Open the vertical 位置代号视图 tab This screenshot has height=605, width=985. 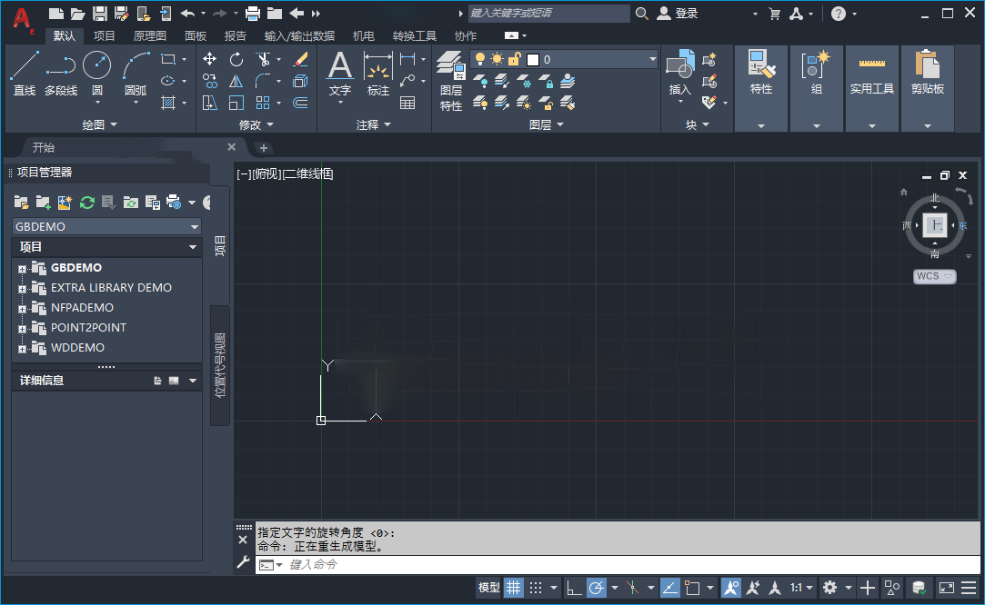point(220,366)
